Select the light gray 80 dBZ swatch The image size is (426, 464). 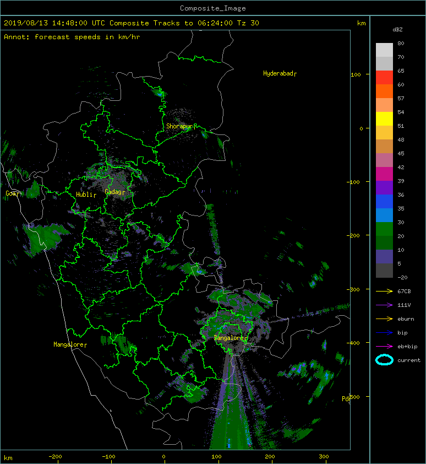click(384, 50)
